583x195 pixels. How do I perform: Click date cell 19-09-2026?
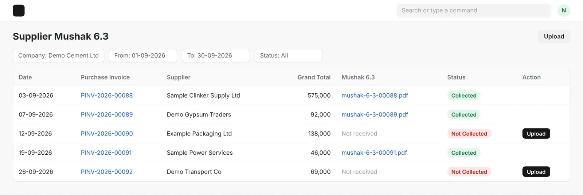pyautogui.click(x=35, y=153)
